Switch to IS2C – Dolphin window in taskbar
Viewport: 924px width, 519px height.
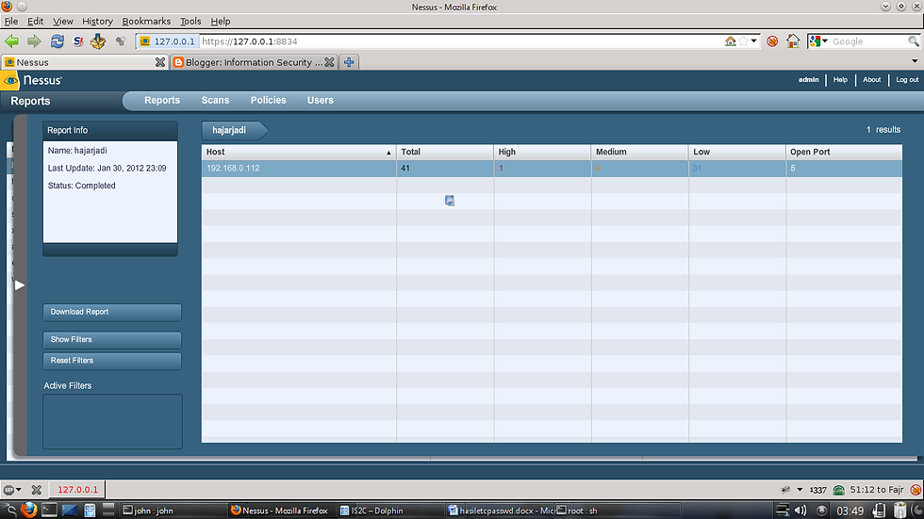coord(390,511)
